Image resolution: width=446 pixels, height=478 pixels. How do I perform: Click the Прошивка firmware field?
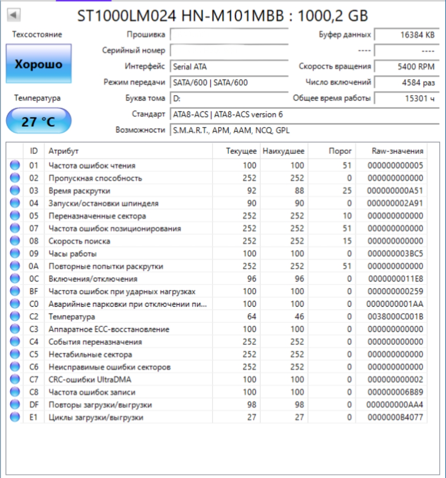[x=229, y=34]
